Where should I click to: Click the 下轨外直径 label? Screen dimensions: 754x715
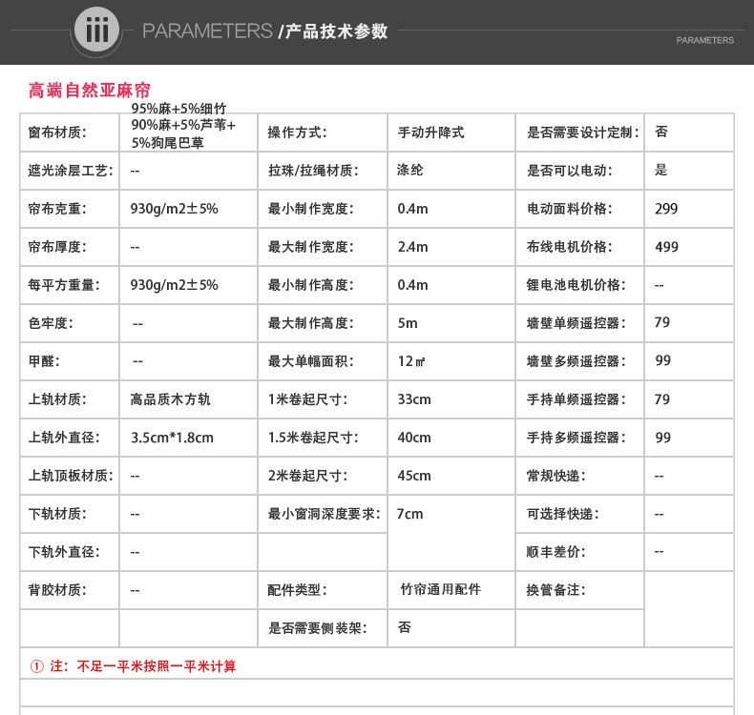(x=64, y=552)
